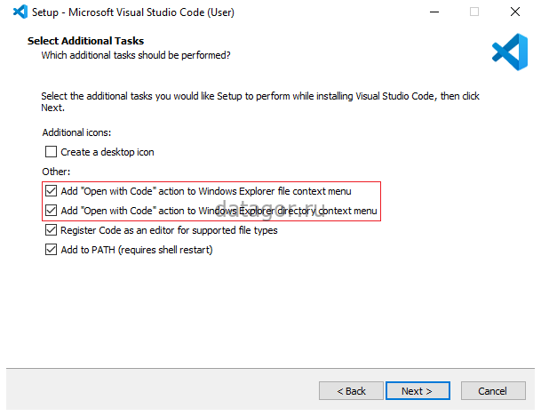Close the Setup window
The image size is (541, 416).
(x=514, y=12)
